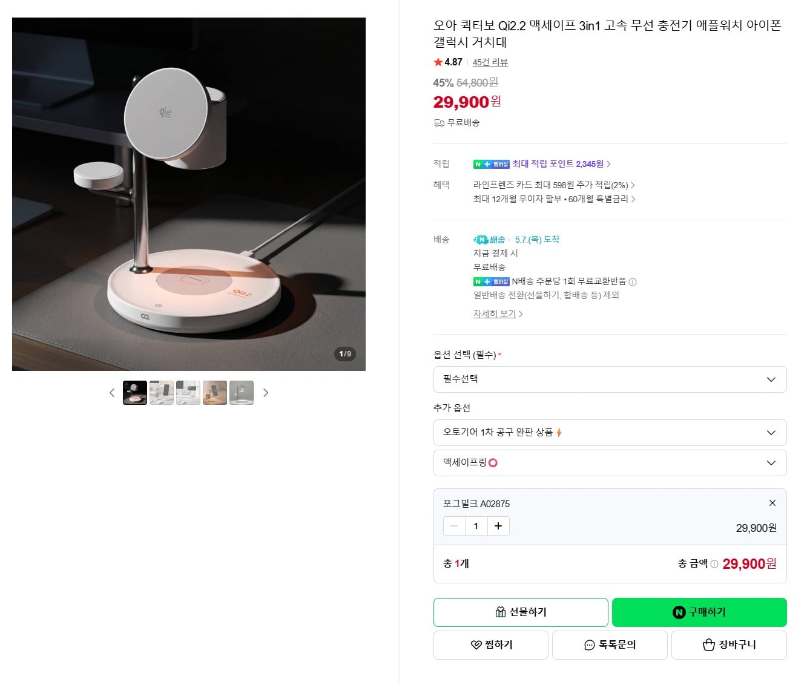Image resolution: width=807 pixels, height=682 pixels.
Task: Click the green 구매하기 purchase button
Action: [x=698, y=612]
